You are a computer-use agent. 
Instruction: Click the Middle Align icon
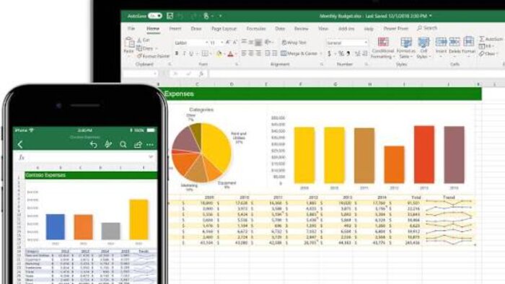click(251, 42)
